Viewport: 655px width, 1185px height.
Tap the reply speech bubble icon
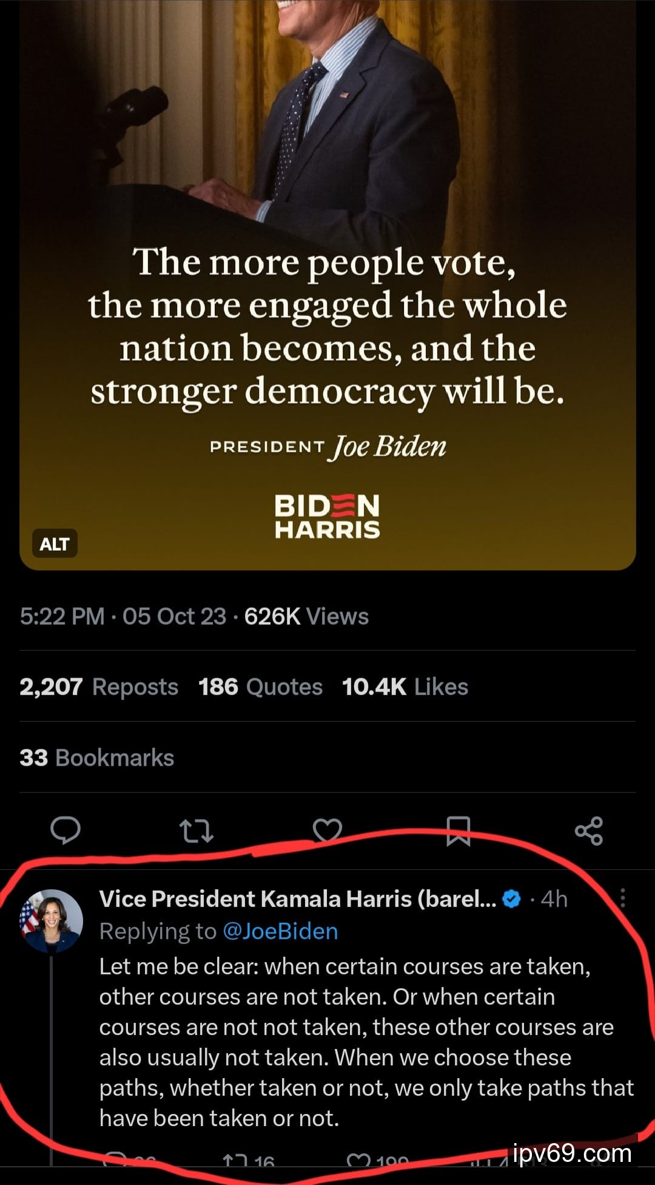(x=65, y=830)
